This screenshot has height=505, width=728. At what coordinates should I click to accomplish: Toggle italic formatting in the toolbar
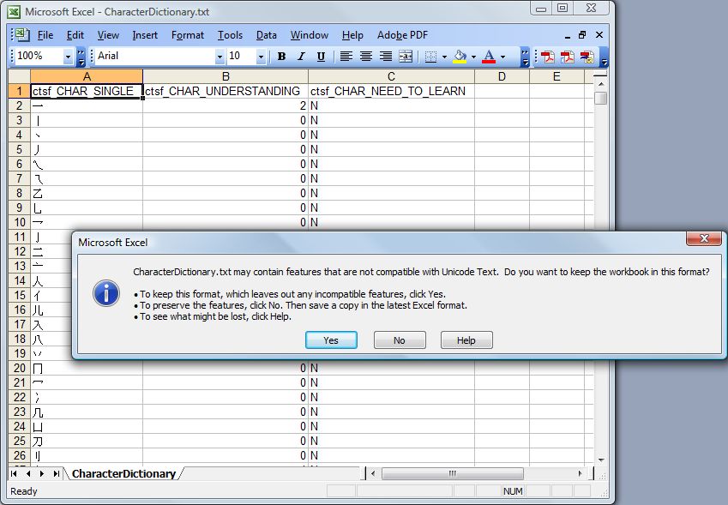coord(301,57)
